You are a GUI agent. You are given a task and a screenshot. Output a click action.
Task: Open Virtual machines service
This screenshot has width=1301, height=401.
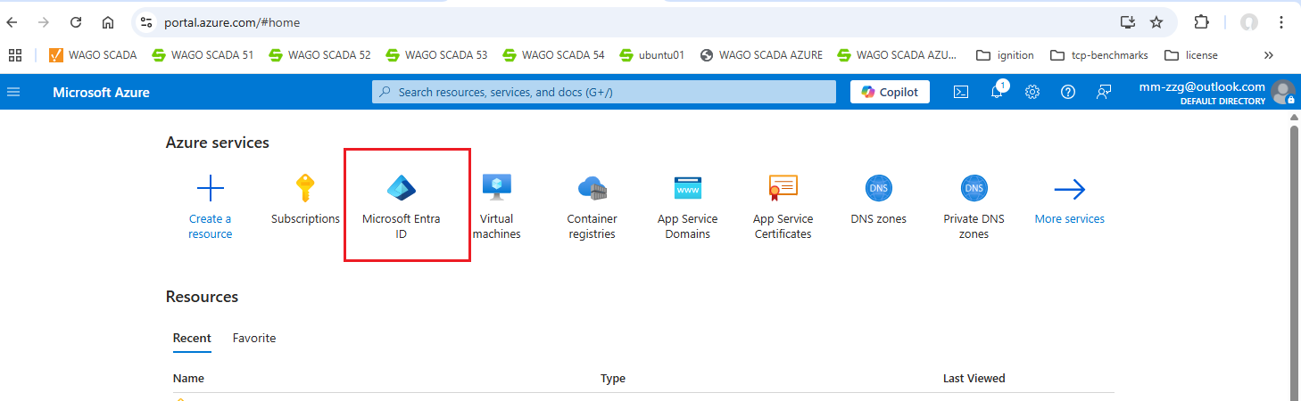(x=496, y=188)
